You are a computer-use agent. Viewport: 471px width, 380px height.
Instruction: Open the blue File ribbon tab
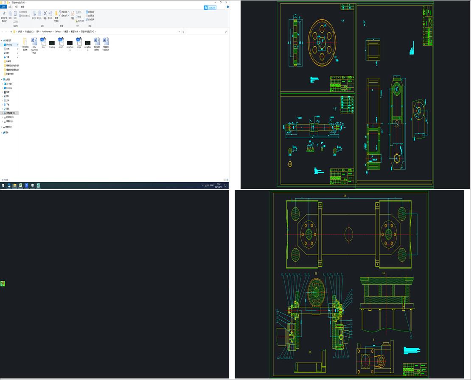3,7
